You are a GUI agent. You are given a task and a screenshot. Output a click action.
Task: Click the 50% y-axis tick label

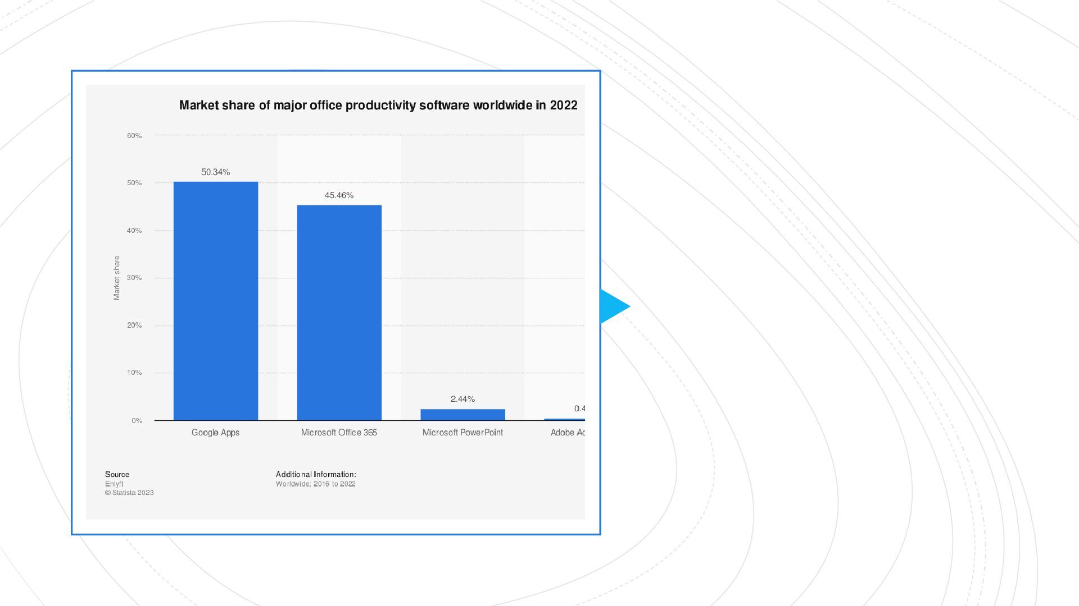click(x=134, y=183)
